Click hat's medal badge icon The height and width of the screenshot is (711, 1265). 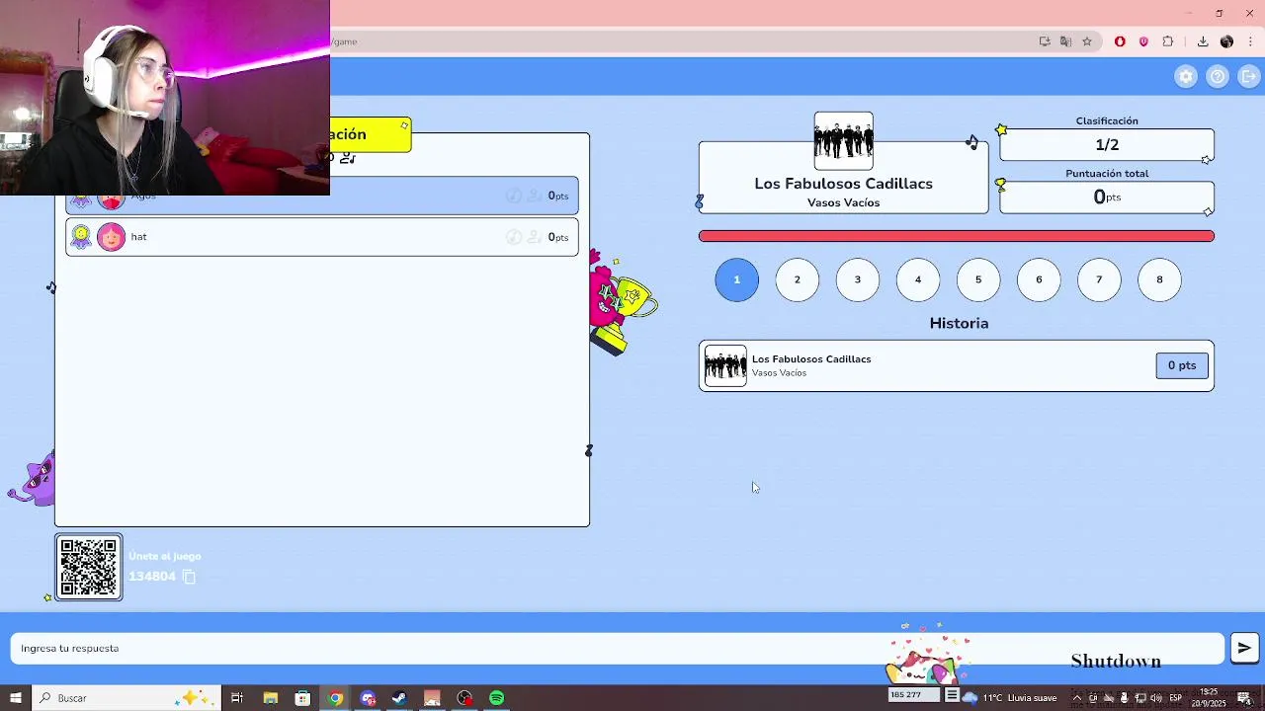tap(81, 237)
